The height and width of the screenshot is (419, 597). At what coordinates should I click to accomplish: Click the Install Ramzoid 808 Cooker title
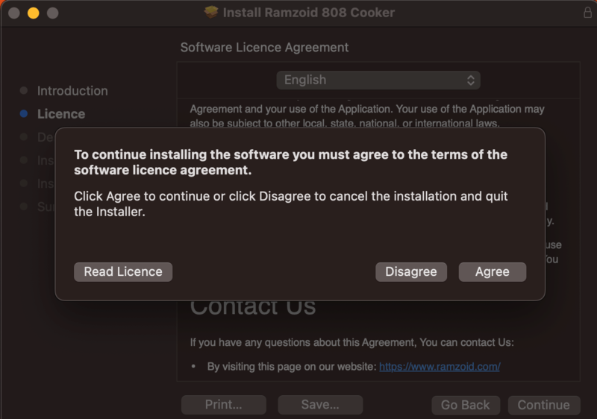point(309,13)
